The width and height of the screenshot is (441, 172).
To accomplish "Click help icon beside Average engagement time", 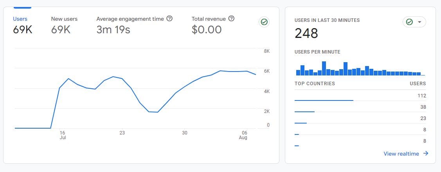I will (169, 19).
